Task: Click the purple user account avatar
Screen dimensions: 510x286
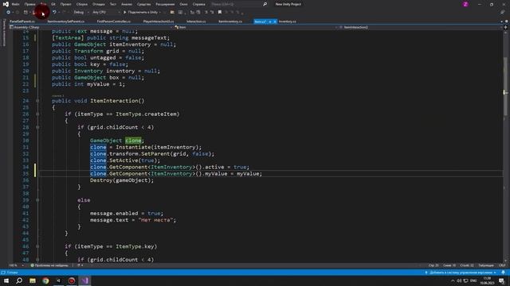Action: pyautogui.click(x=465, y=4)
